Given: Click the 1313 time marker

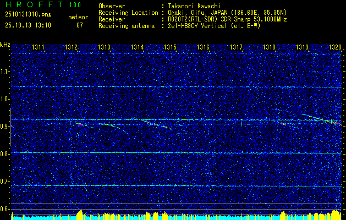Looking at the screenshot, I should click(104, 47).
